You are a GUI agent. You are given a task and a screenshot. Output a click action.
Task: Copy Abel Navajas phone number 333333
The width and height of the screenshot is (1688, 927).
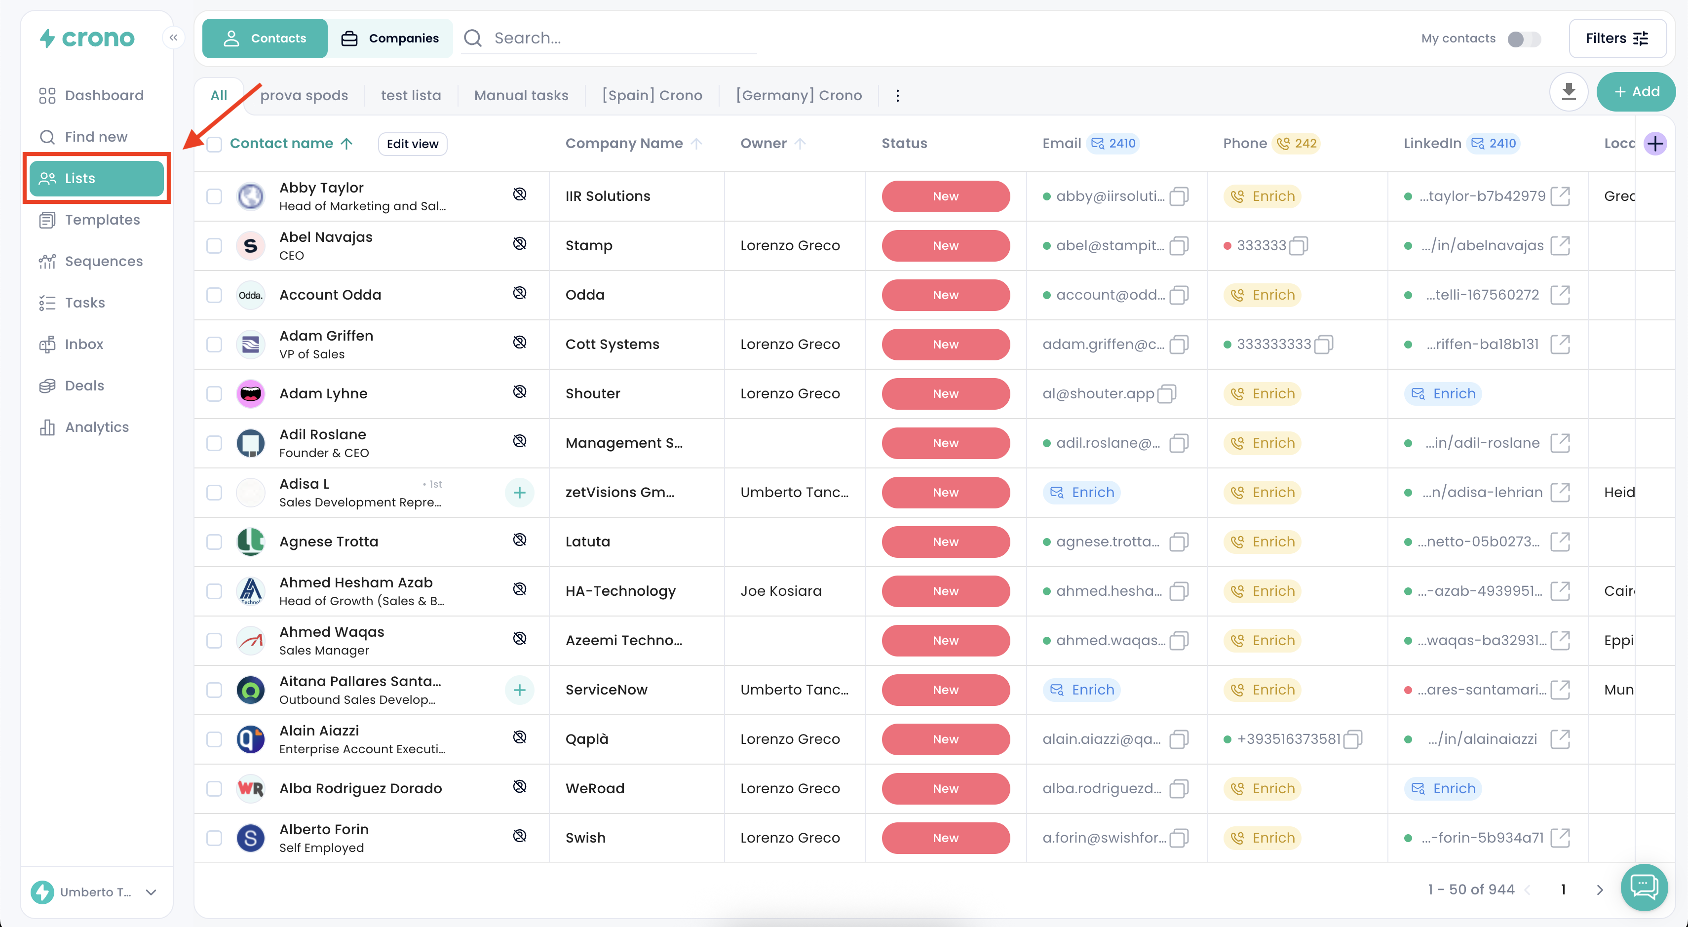pos(1298,246)
